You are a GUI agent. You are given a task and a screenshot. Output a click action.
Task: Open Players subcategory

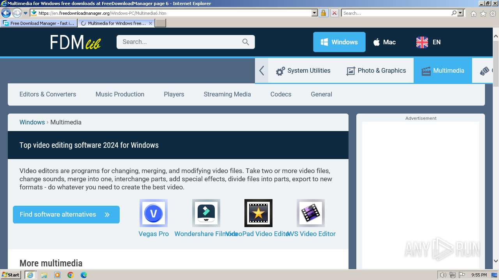[x=174, y=94]
